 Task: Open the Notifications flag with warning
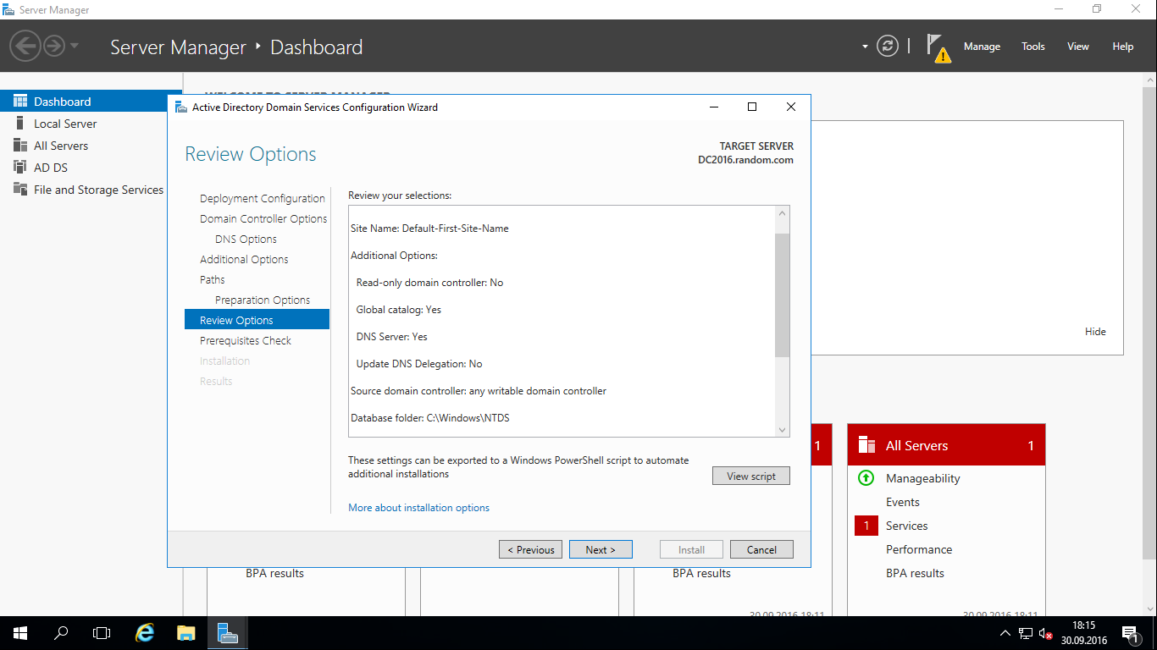coord(937,47)
